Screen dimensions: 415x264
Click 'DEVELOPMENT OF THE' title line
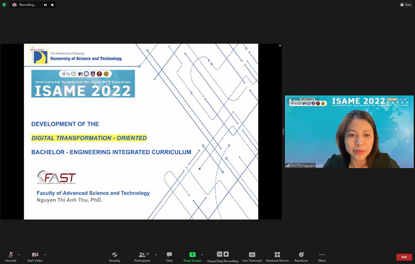click(65, 124)
